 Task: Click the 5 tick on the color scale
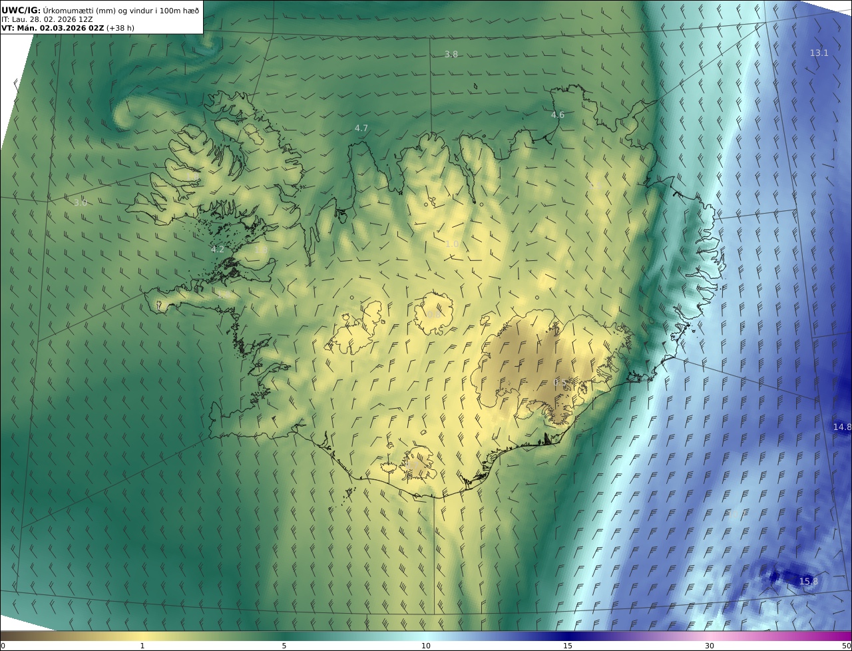(284, 646)
